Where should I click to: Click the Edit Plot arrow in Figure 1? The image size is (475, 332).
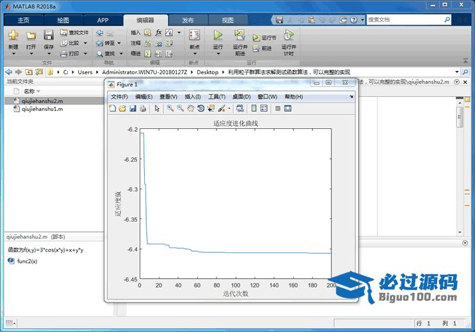pyautogui.click(x=157, y=108)
